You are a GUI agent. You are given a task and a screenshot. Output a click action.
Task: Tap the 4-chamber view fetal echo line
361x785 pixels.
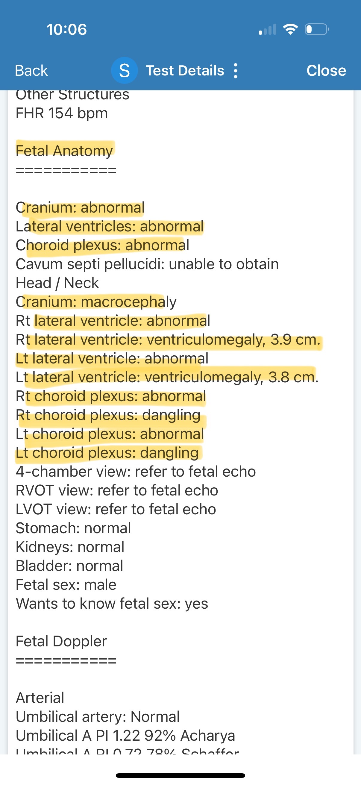coord(136,472)
